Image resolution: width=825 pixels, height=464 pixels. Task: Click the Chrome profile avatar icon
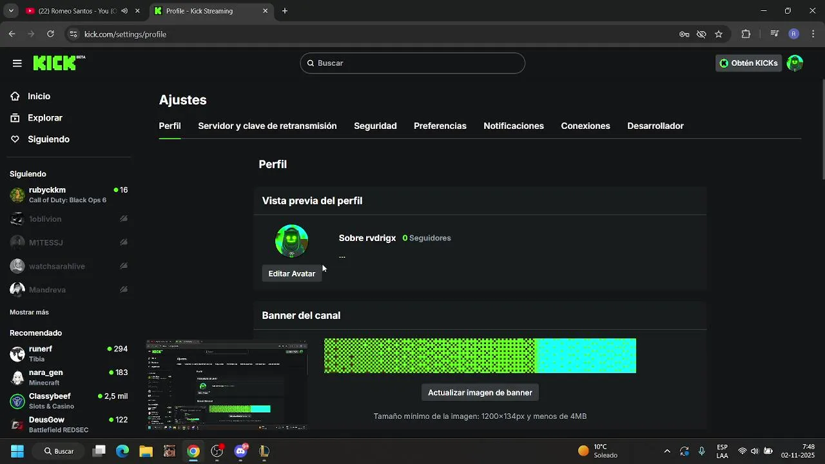tap(794, 34)
